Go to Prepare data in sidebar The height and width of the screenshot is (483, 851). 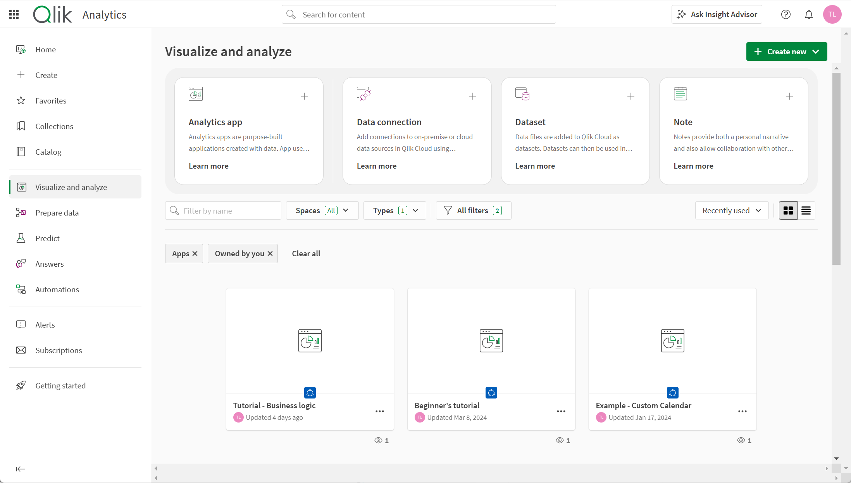(57, 213)
